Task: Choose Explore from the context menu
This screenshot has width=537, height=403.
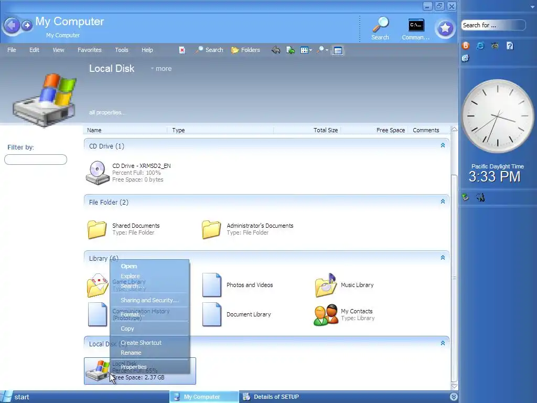Action: point(149,276)
